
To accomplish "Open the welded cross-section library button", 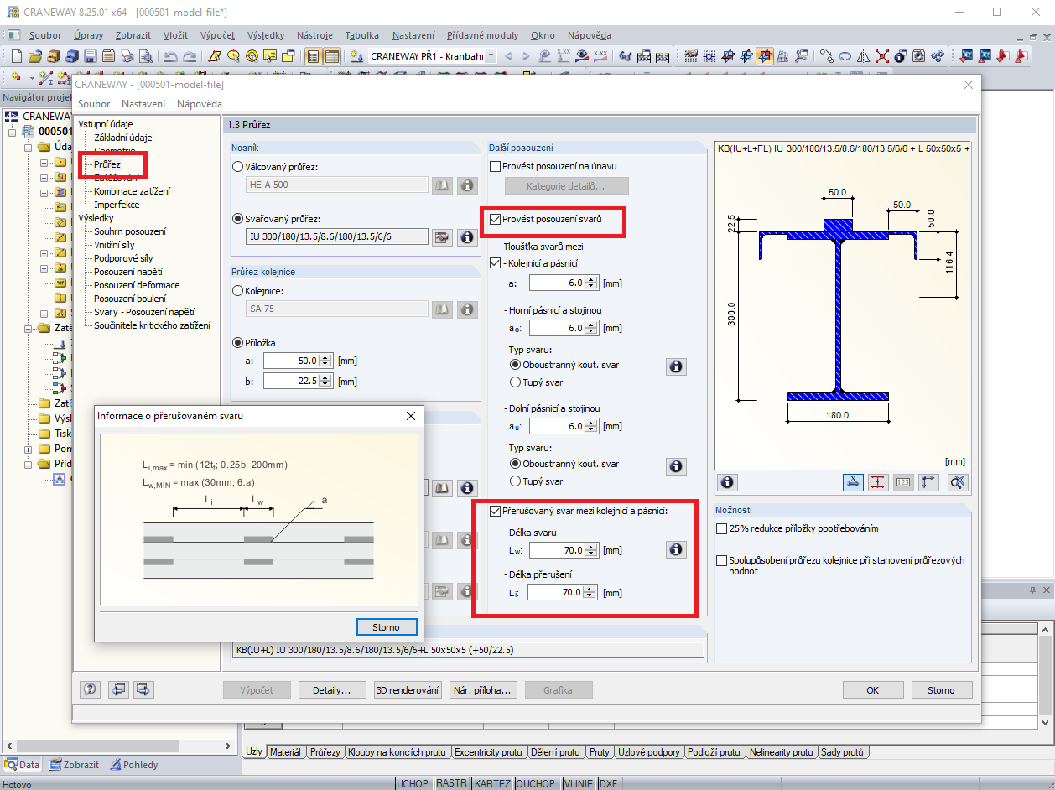I will (x=441, y=236).
